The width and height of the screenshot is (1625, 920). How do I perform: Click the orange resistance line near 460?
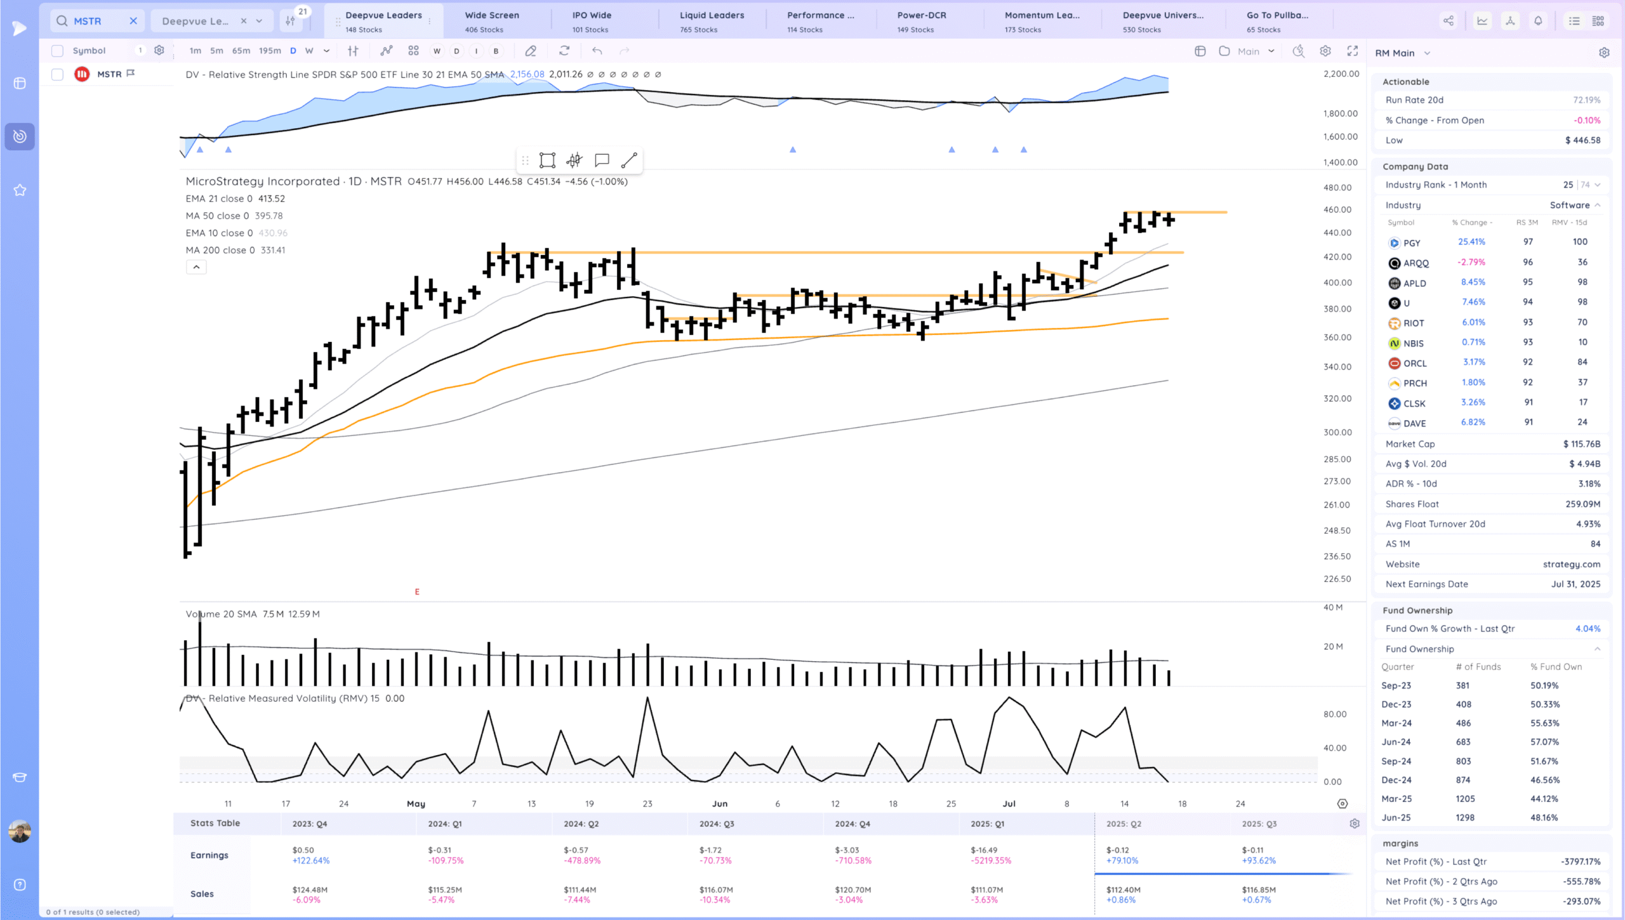[x=1200, y=212]
